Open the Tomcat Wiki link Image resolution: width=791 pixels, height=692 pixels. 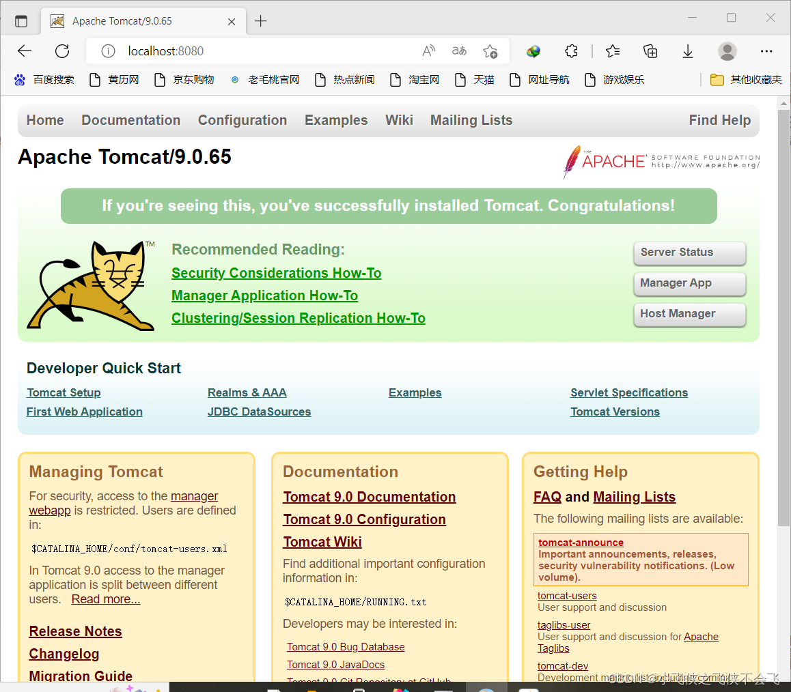[322, 543]
